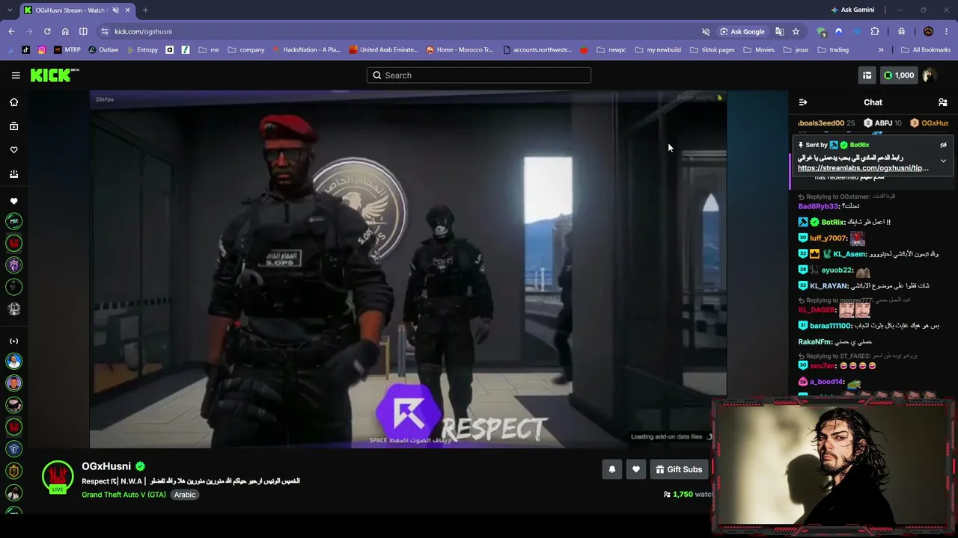Open the Movies bookmarks folder
The height and width of the screenshot is (538, 958).
758,50
